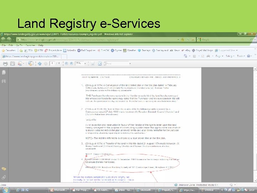This screenshot has height=193, width=257.
Task: Click the browser Forward button
Action: (x=9, y=40)
